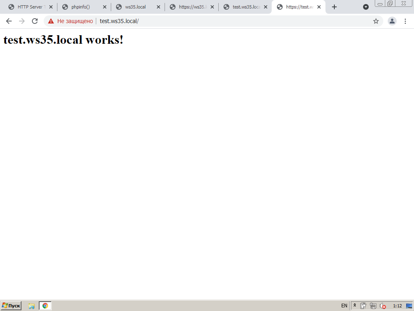The width and height of the screenshot is (414, 311).
Task: Switch to the phpinfo() tab
Action: pyautogui.click(x=81, y=7)
